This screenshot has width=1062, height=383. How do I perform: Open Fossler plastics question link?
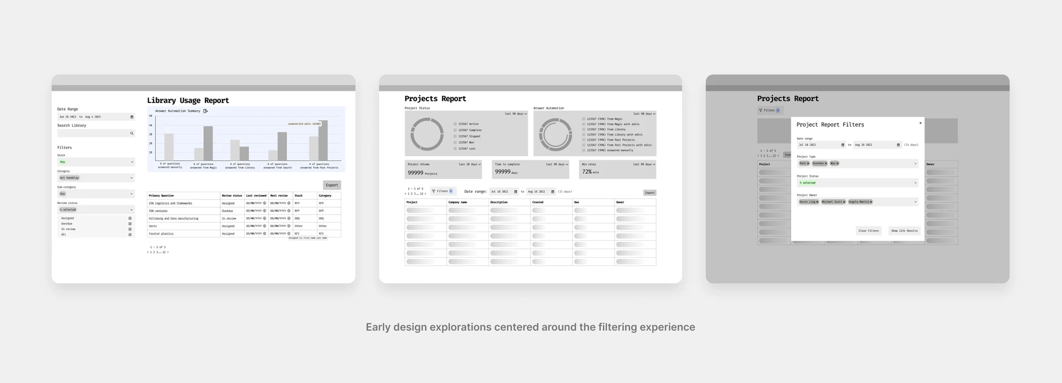[161, 234]
